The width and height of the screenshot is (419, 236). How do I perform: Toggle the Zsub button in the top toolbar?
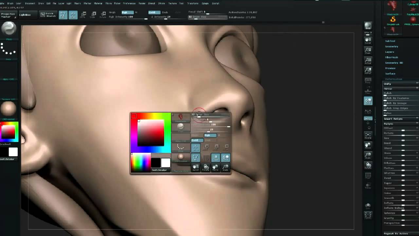pyautogui.click(x=165, y=12)
